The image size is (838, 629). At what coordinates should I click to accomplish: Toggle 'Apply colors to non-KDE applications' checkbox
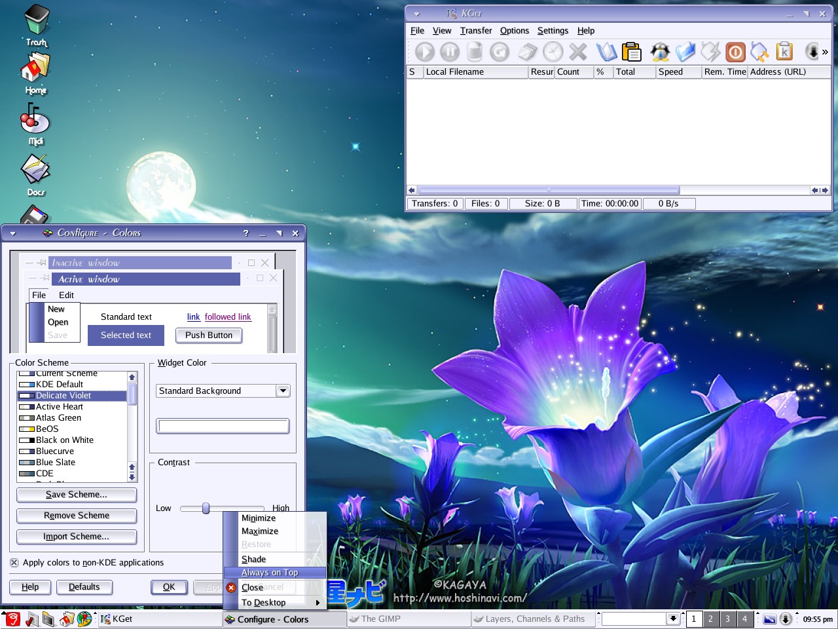coord(14,563)
